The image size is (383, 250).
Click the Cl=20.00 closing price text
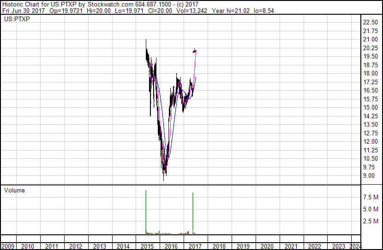click(160, 11)
